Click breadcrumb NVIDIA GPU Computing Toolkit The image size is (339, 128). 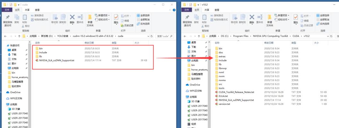click(271, 36)
